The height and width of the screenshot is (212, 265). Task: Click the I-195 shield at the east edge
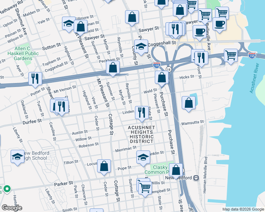pyautogui.click(x=252, y=56)
